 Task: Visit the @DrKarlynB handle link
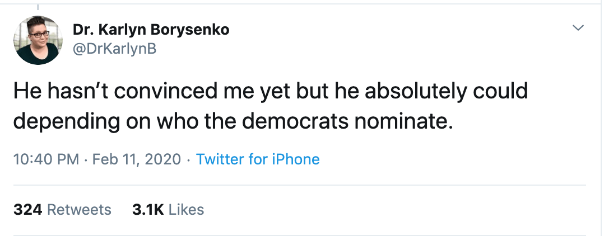point(114,49)
